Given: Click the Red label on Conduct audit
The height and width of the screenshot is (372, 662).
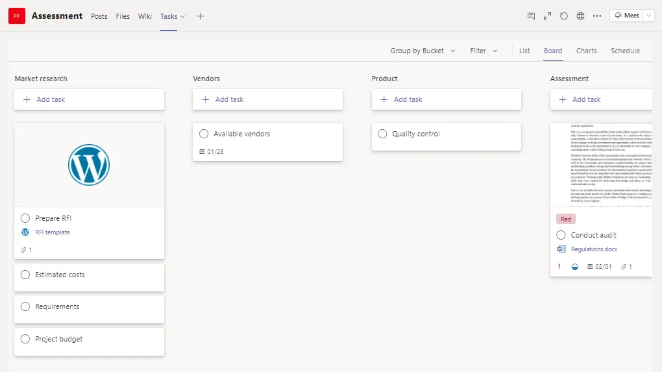Looking at the screenshot, I should (x=566, y=219).
